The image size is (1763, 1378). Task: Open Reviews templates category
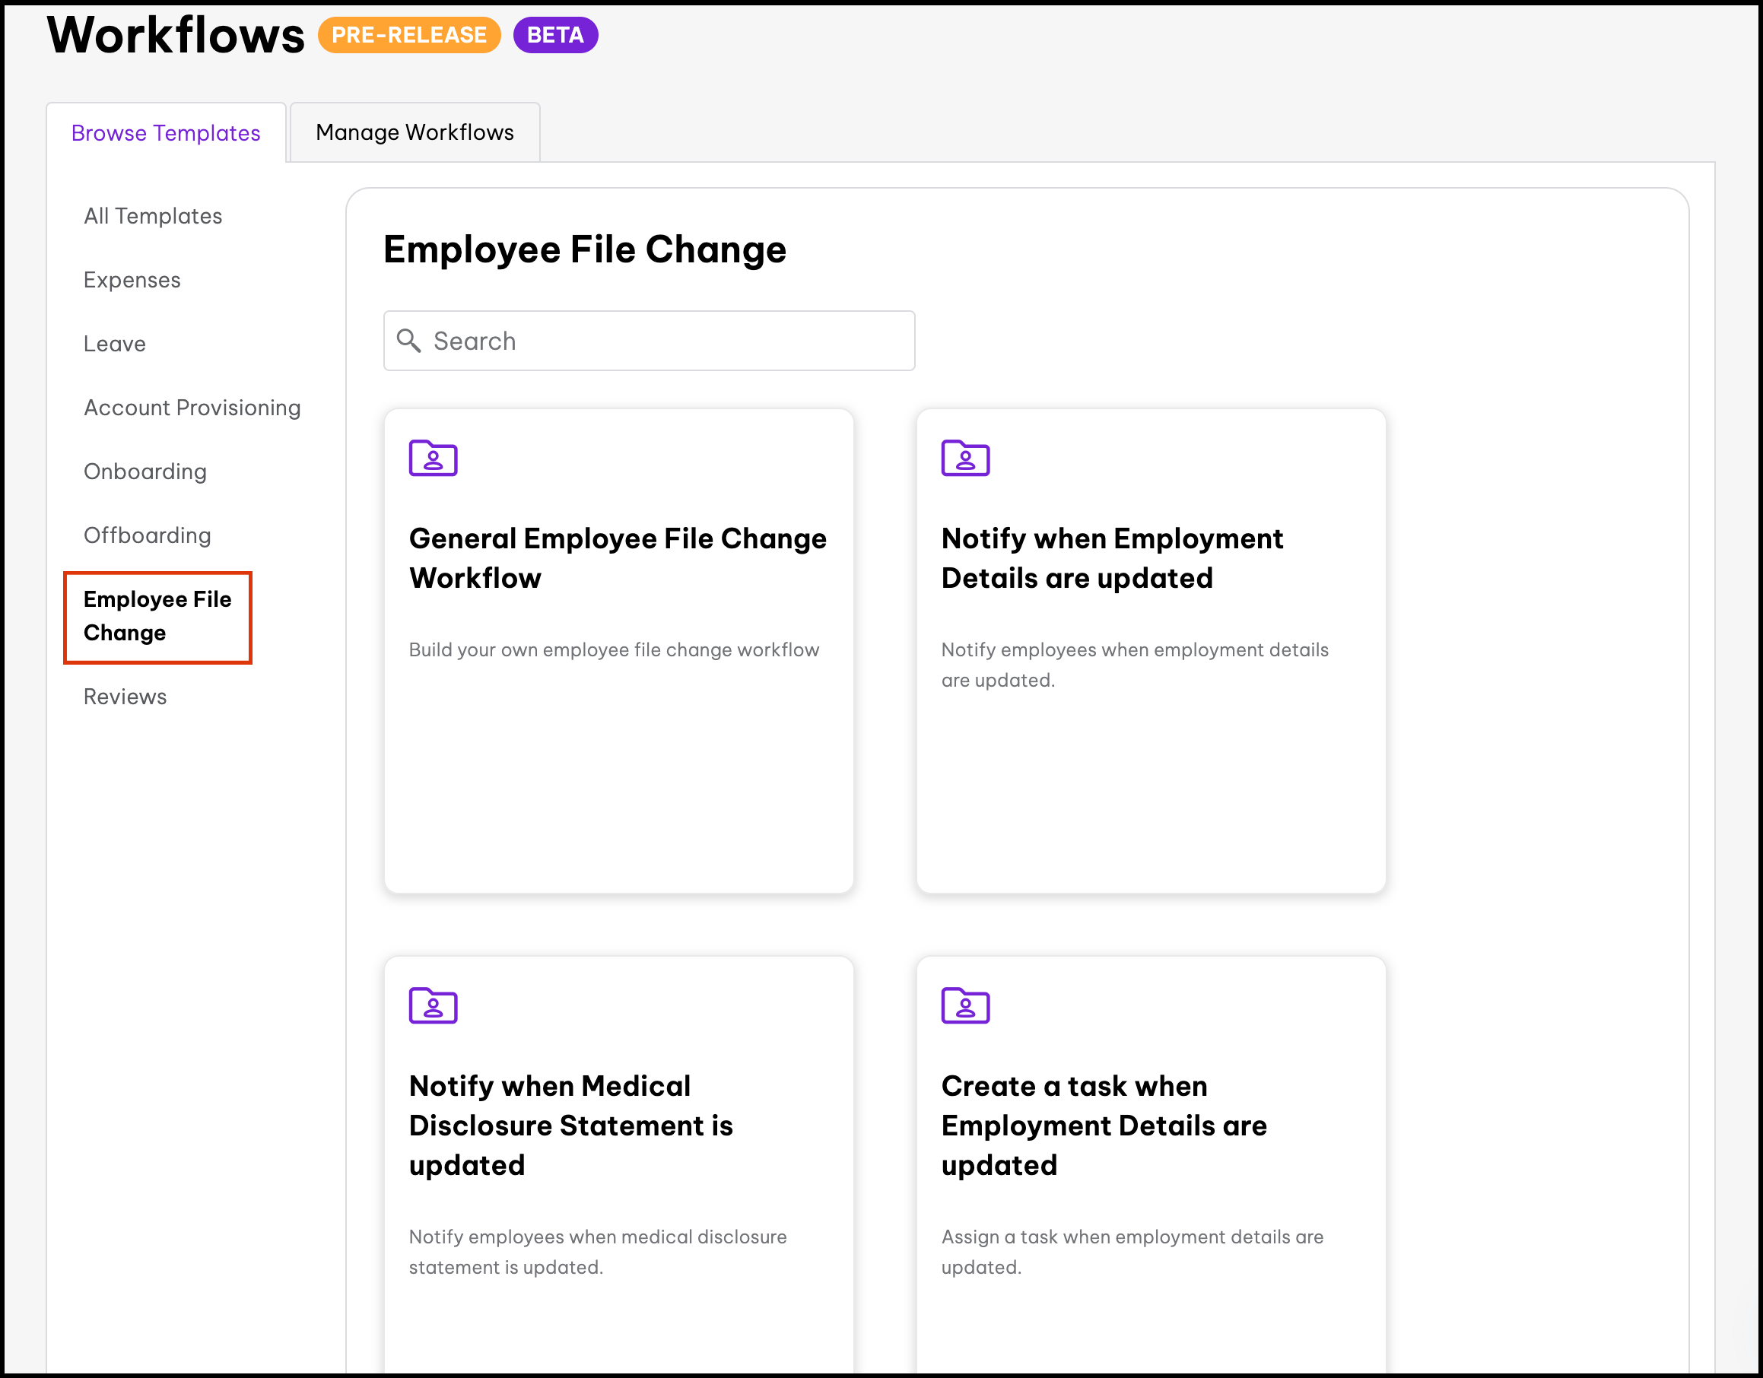(125, 697)
